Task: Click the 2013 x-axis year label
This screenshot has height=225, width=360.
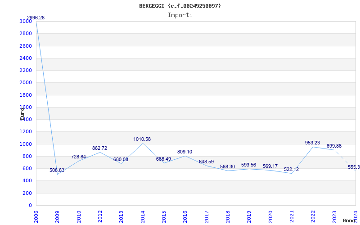Action: coord(121,216)
